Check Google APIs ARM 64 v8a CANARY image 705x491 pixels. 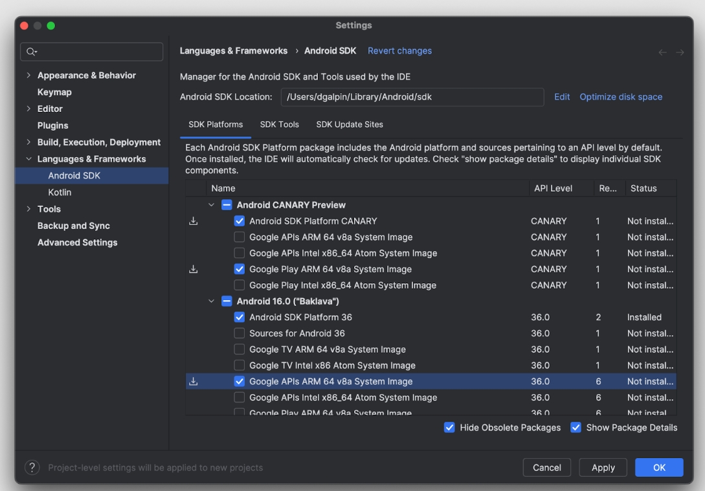click(239, 237)
